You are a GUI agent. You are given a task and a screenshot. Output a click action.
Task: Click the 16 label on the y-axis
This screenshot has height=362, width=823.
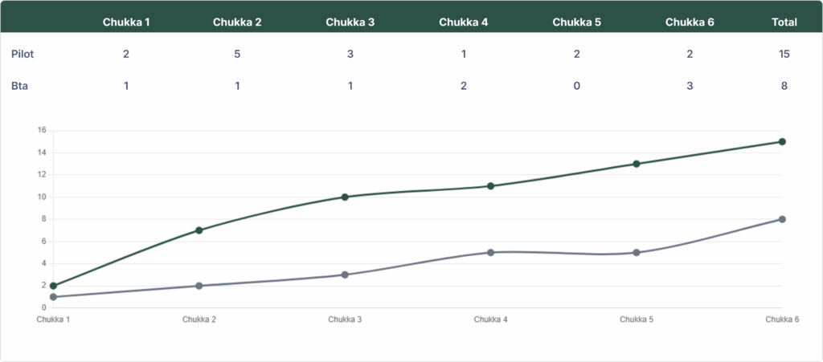click(42, 130)
